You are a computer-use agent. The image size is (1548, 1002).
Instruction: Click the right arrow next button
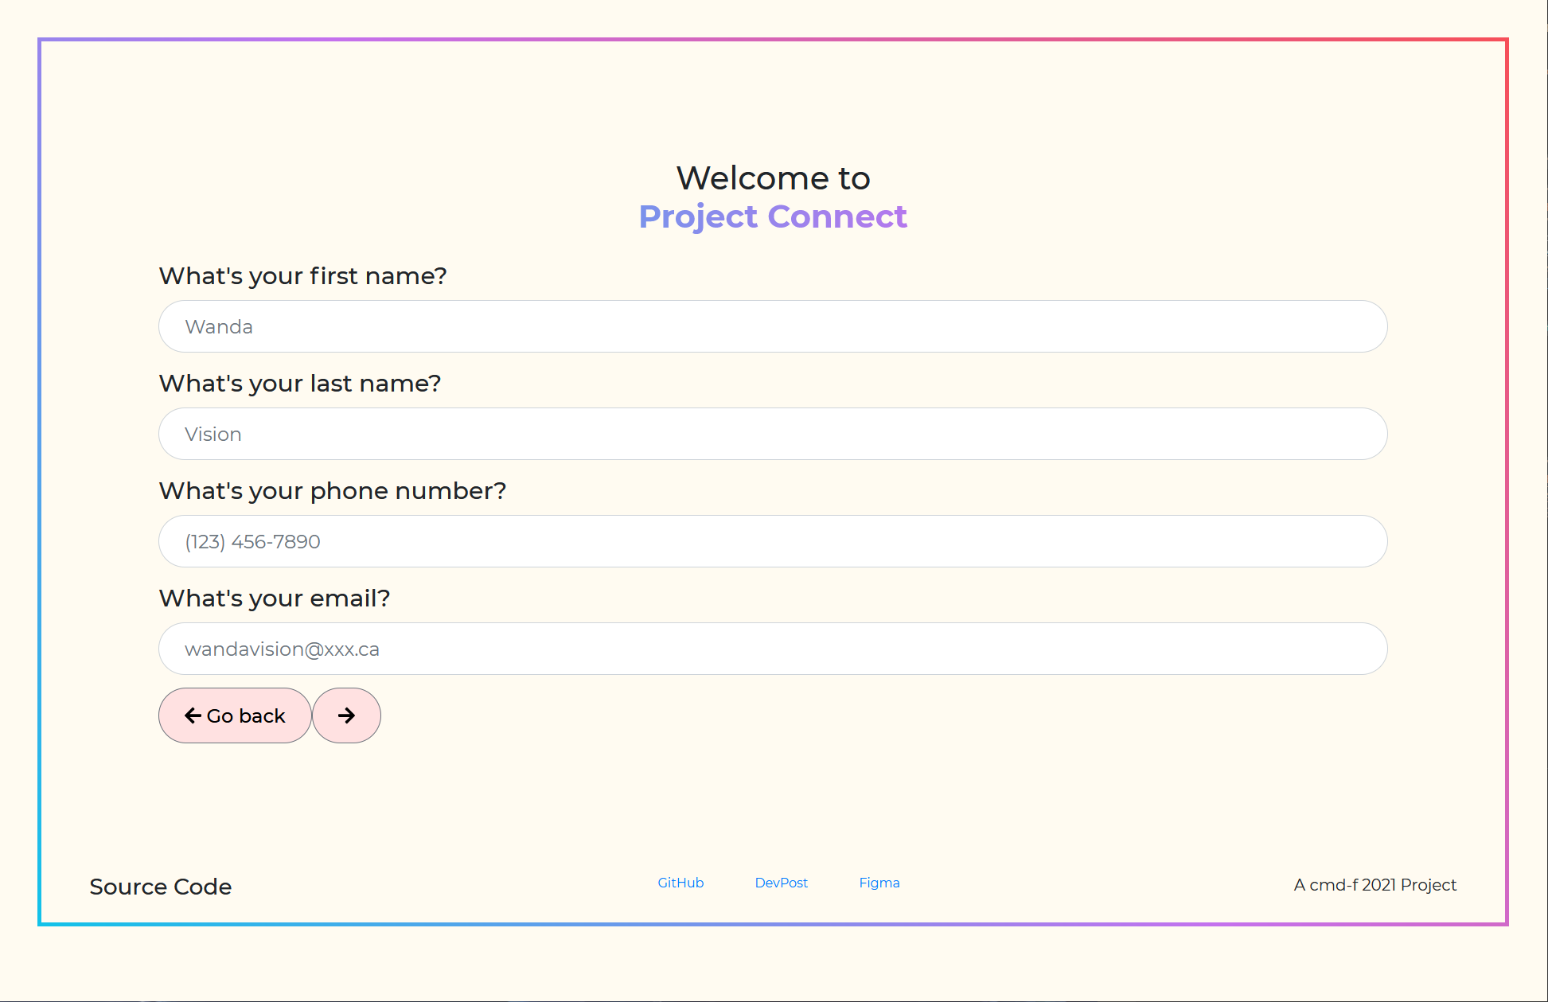(x=346, y=715)
